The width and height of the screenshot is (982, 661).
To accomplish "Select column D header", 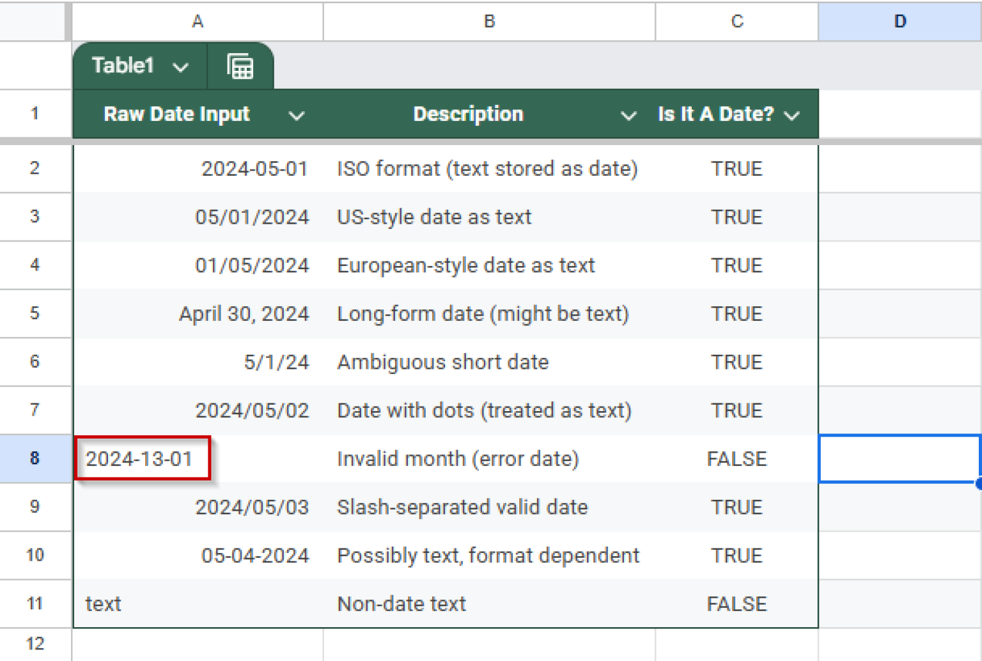I will click(900, 21).
